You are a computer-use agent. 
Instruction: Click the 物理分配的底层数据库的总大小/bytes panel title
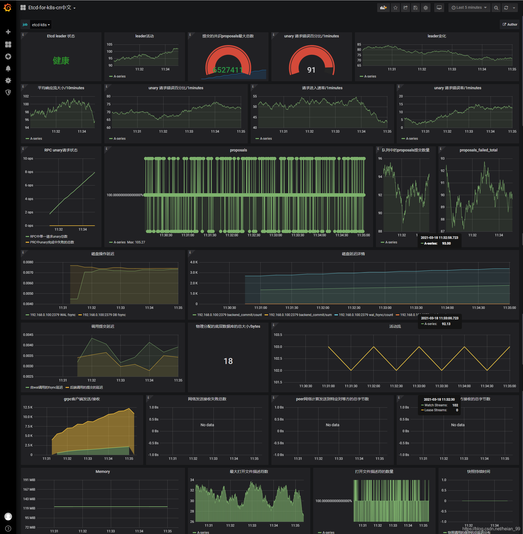pyautogui.click(x=228, y=326)
